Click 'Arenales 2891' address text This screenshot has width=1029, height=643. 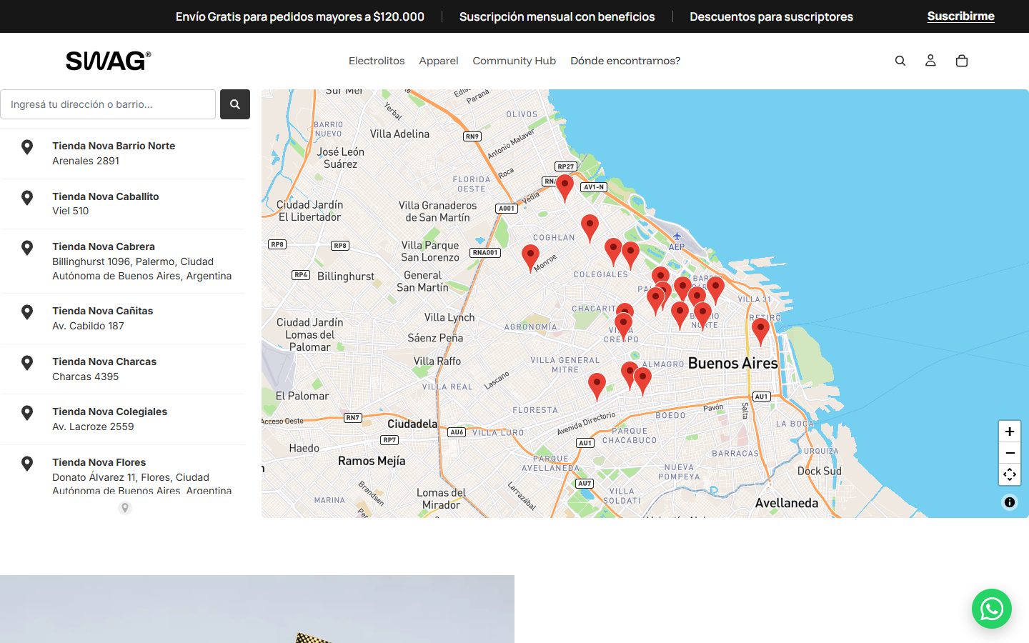(x=86, y=161)
